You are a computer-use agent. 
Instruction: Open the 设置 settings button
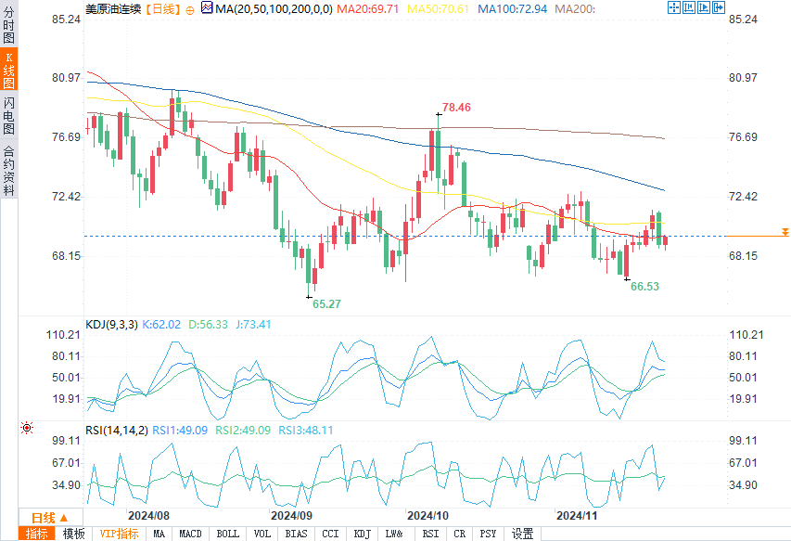click(522, 534)
